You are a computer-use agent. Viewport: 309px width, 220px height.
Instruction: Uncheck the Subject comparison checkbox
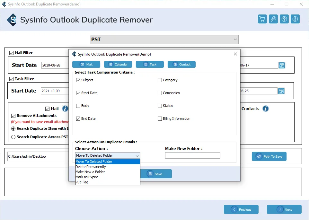pos(78,80)
